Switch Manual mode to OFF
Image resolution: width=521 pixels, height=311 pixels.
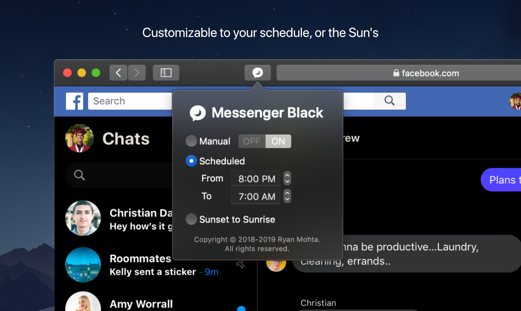[x=251, y=141]
